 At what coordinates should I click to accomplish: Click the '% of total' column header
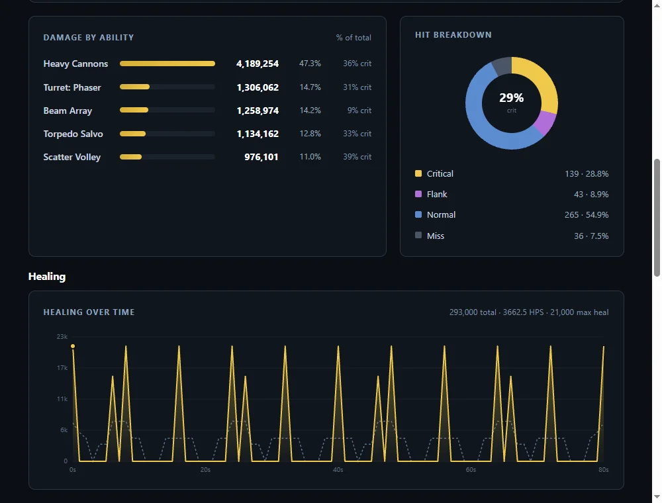point(354,38)
